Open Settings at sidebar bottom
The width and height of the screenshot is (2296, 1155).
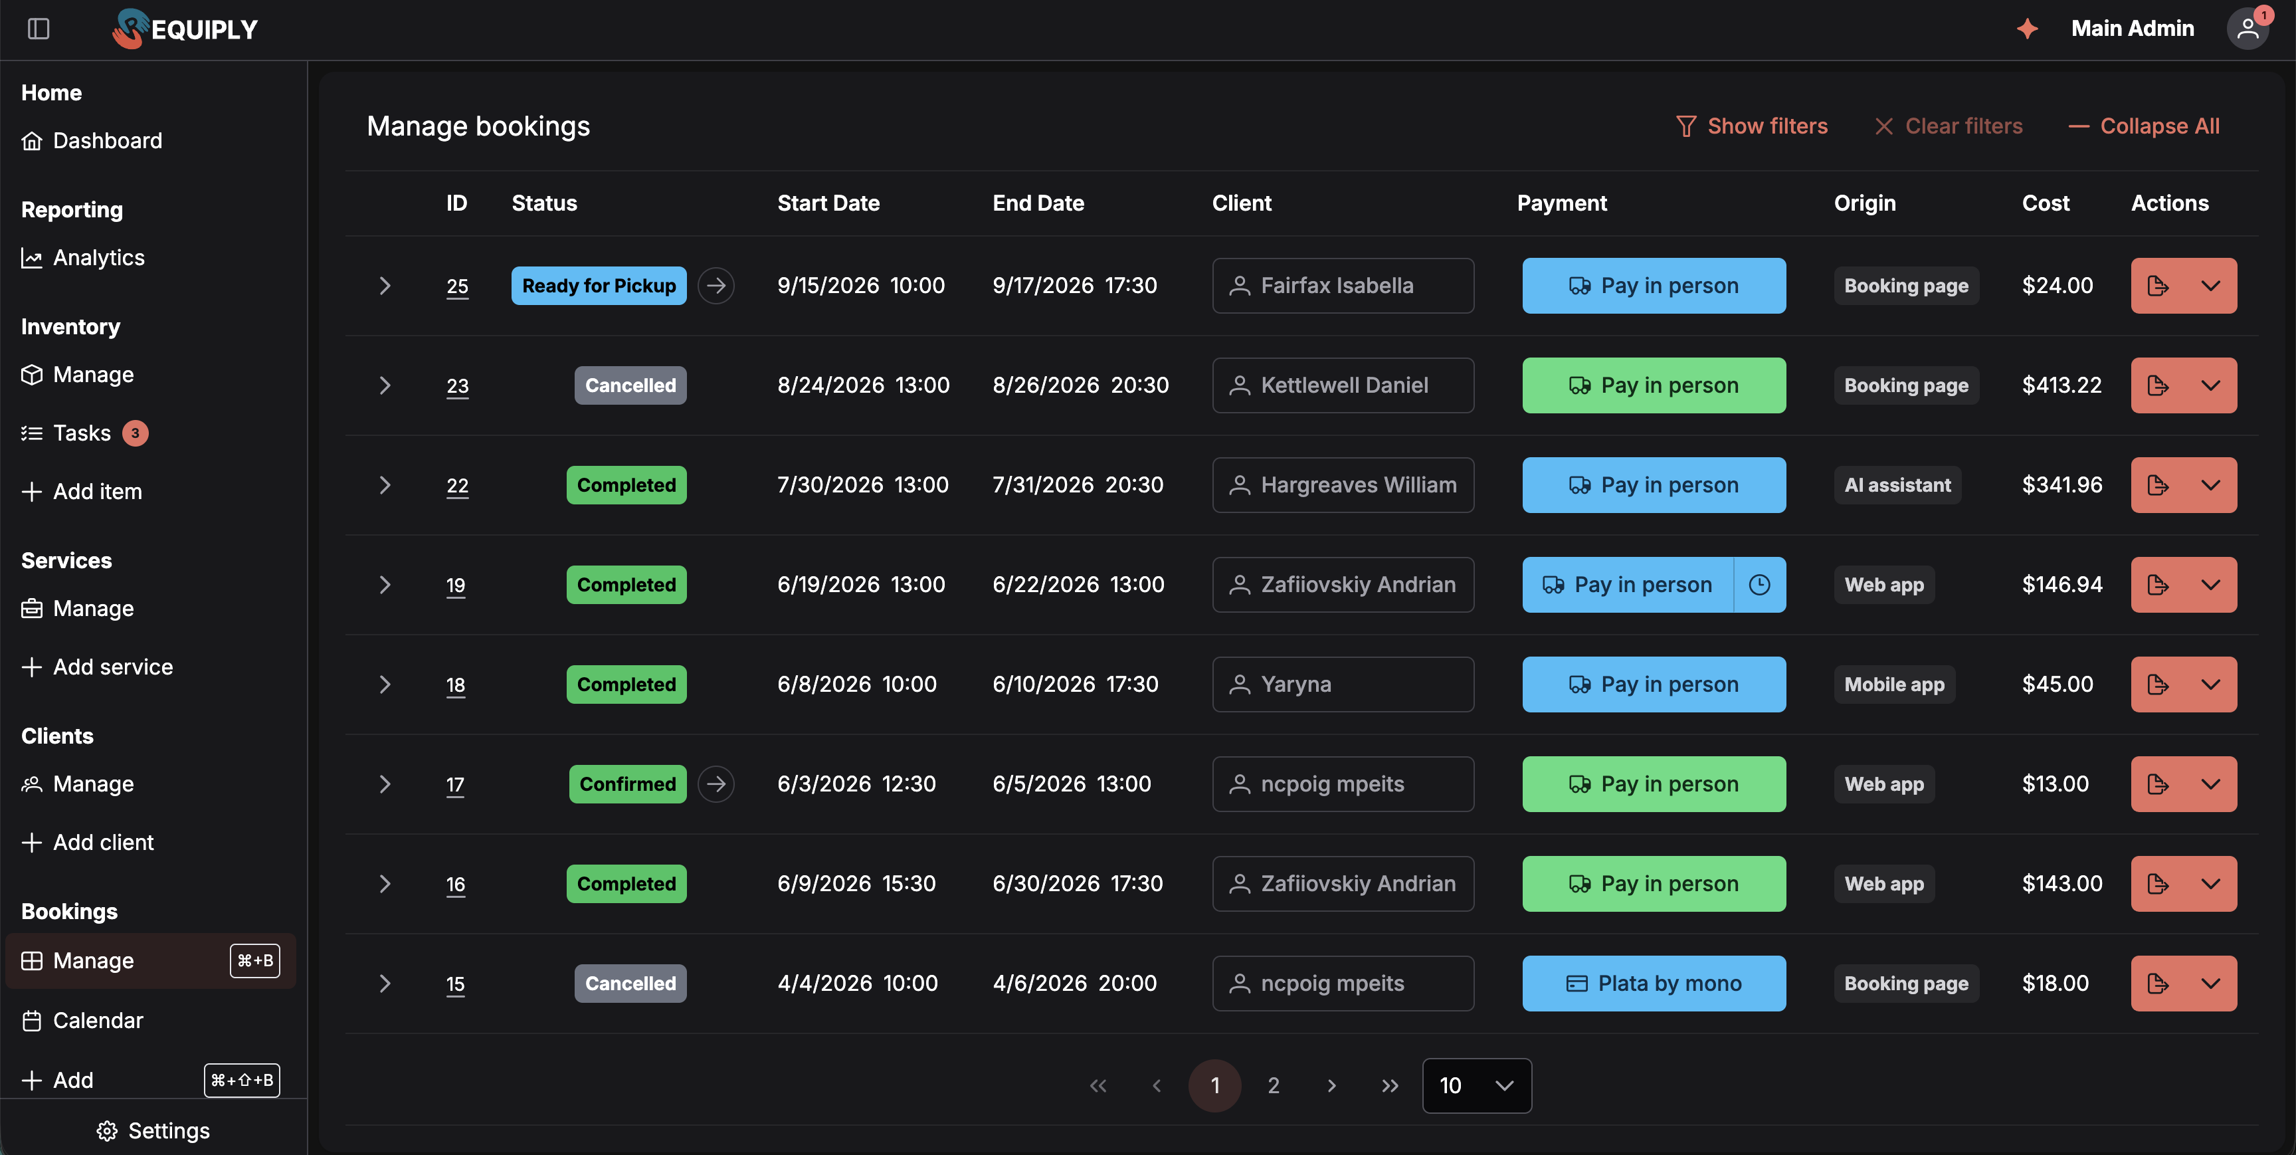pos(153,1131)
